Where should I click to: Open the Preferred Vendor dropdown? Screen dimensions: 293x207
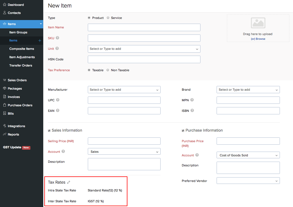pos(248,181)
